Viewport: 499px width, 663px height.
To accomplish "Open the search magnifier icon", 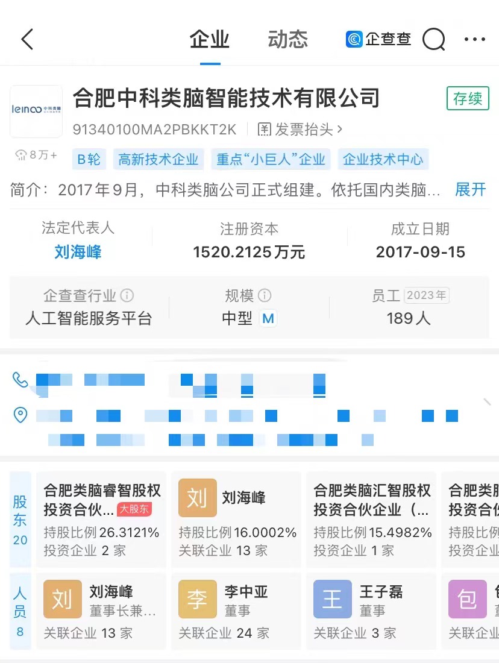I will pyautogui.click(x=434, y=39).
